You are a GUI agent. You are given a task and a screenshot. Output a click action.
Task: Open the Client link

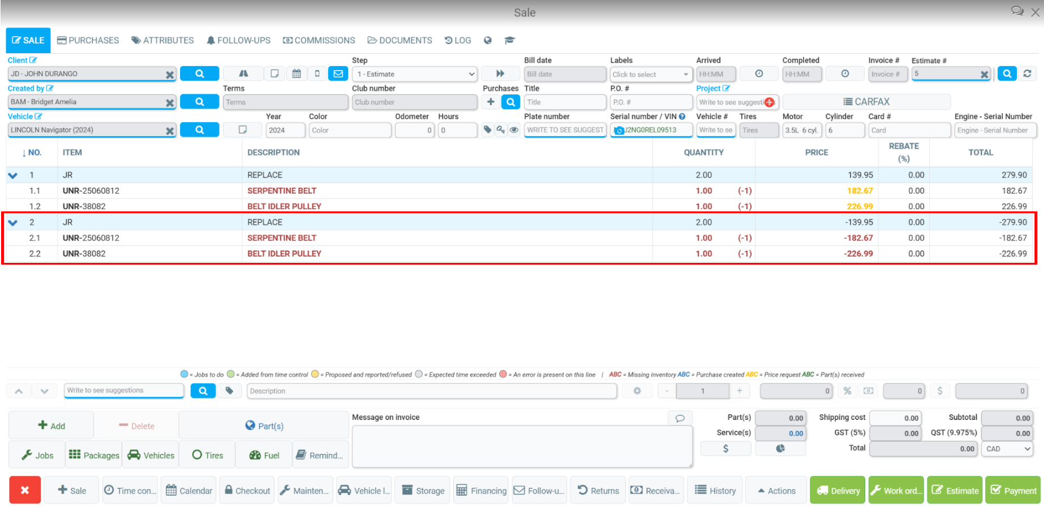pos(22,60)
